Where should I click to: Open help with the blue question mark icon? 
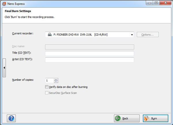click(11, 118)
